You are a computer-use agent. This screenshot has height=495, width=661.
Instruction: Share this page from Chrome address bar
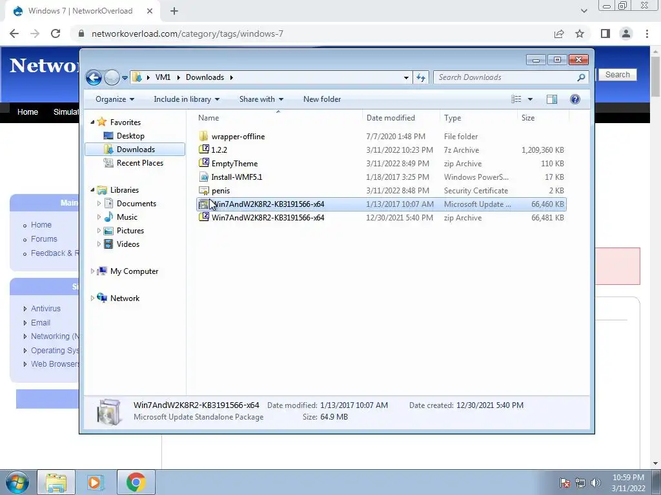[559, 34]
